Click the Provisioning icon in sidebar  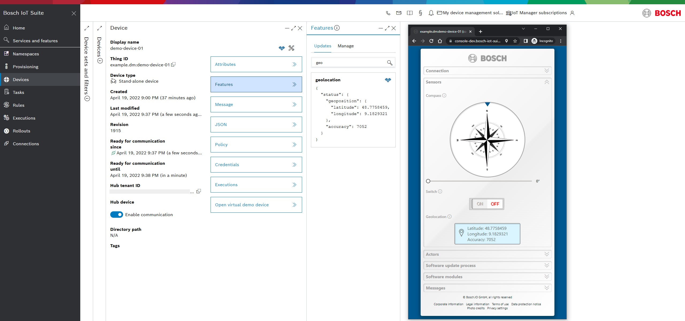pyautogui.click(x=6, y=66)
